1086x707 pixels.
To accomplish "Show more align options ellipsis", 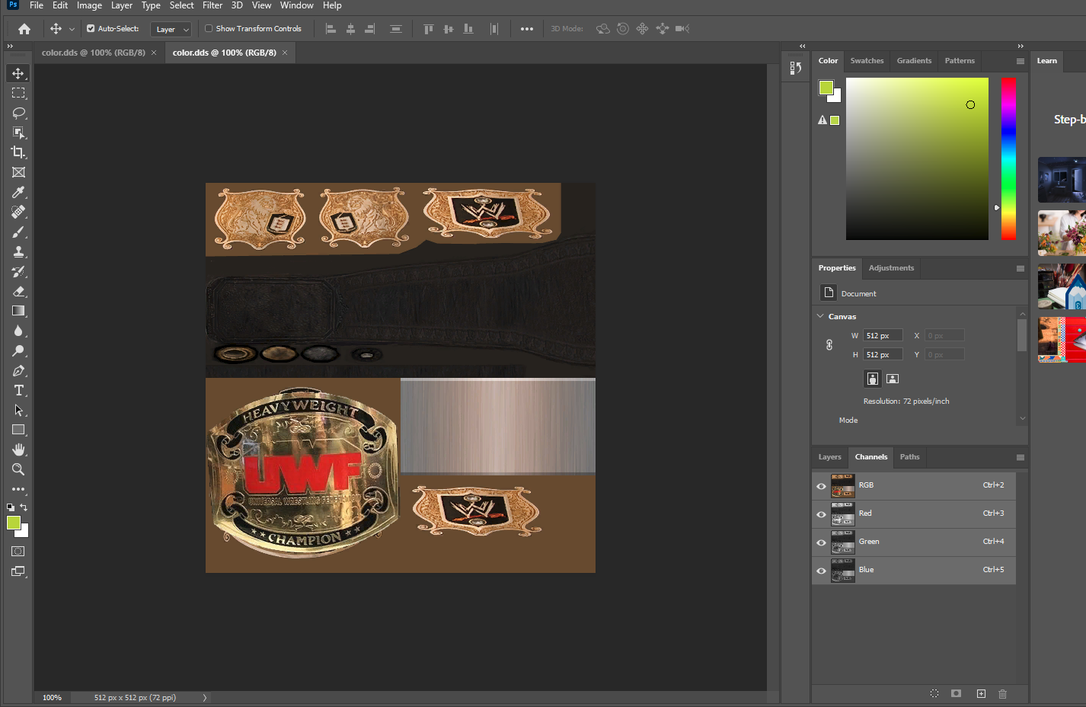I will (x=527, y=29).
